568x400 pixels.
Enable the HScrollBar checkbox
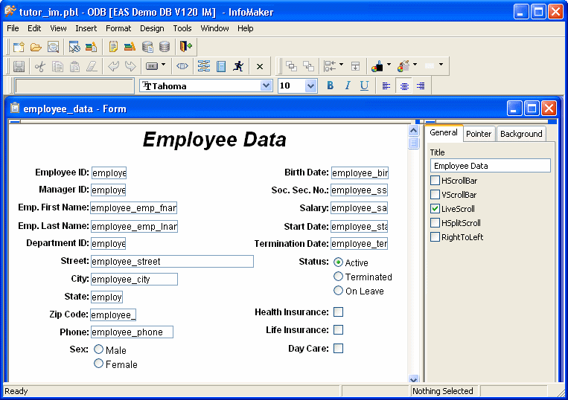(x=435, y=180)
